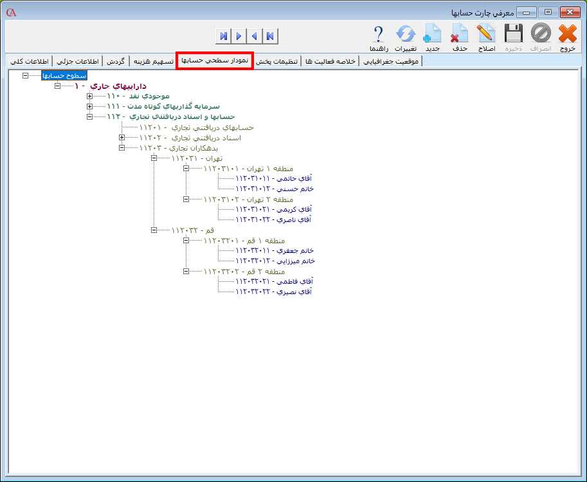Open راهنما (Help) question mark icon

pyautogui.click(x=379, y=34)
